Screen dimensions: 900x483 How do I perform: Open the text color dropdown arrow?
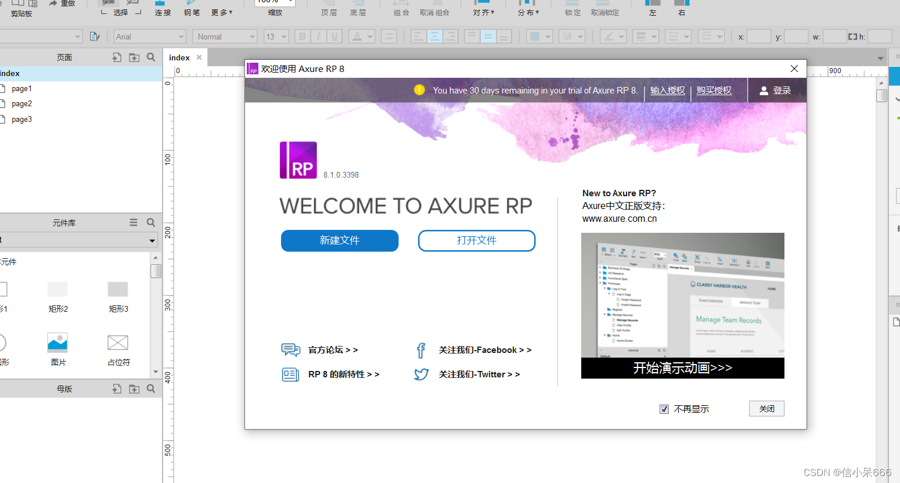(370, 37)
